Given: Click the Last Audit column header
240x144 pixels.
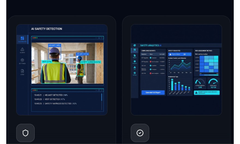Looking at the screenshot, I should tap(162, 54).
